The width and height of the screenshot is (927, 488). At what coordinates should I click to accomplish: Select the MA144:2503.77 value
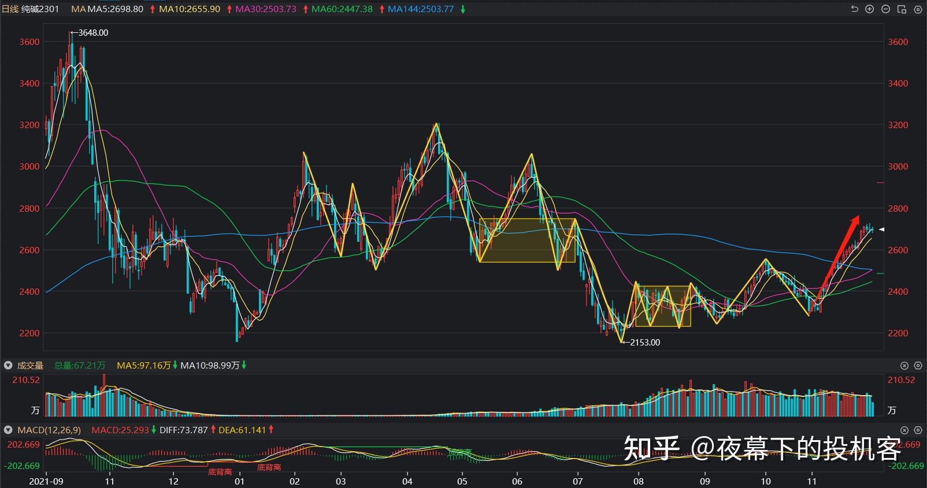coord(421,9)
